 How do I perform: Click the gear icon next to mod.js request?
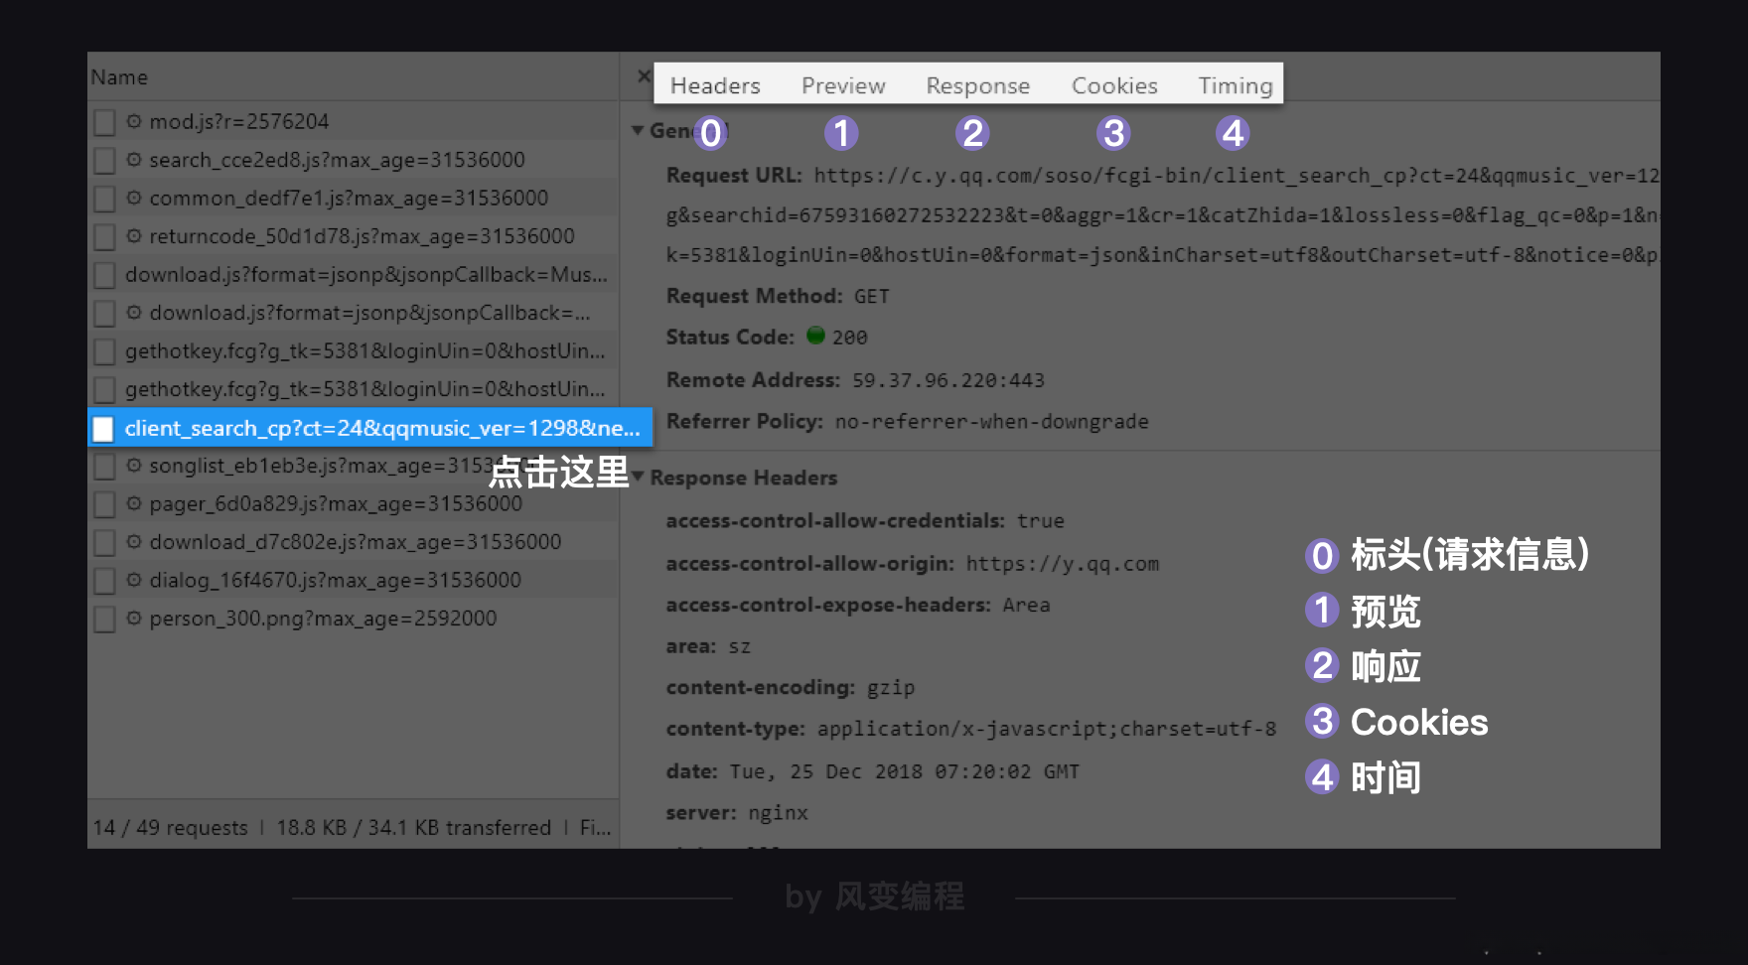134,121
